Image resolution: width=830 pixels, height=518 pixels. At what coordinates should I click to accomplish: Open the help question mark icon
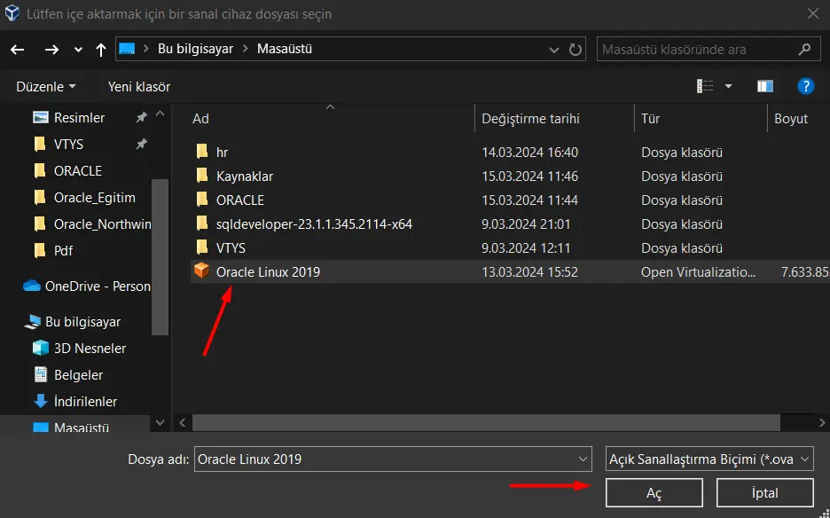(805, 86)
